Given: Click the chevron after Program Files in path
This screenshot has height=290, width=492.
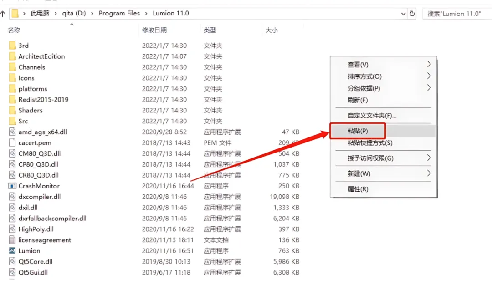Looking at the screenshot, I should tap(146, 14).
